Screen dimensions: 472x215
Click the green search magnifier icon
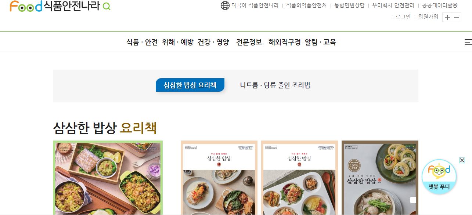click(107, 6)
